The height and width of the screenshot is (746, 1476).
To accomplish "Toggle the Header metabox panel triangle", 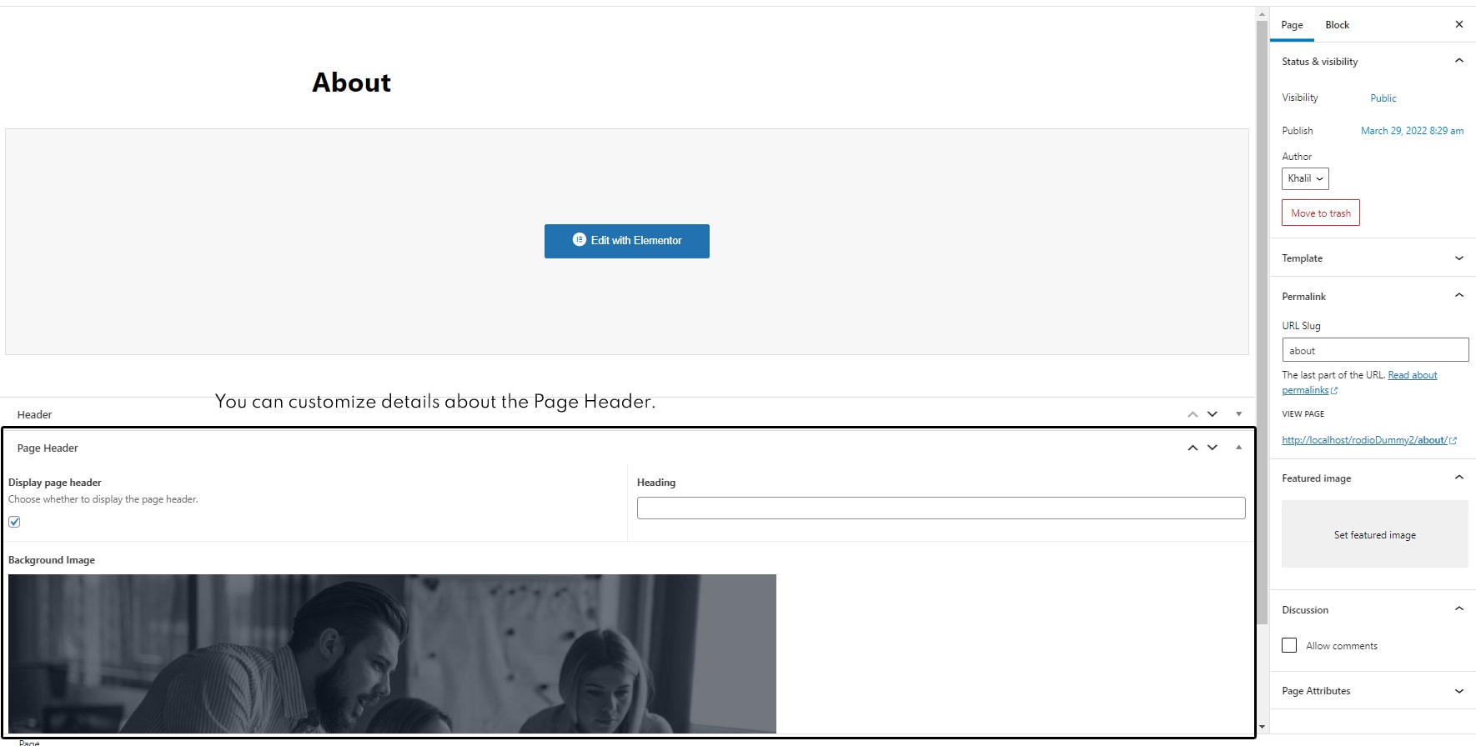I will coord(1239,414).
